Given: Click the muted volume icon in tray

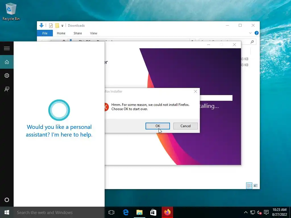Looking at the screenshot, I should point(259,212).
